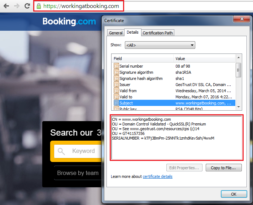The width and height of the screenshot is (253, 205).
Task: Click the Issuer row icon
Action: (116, 84)
